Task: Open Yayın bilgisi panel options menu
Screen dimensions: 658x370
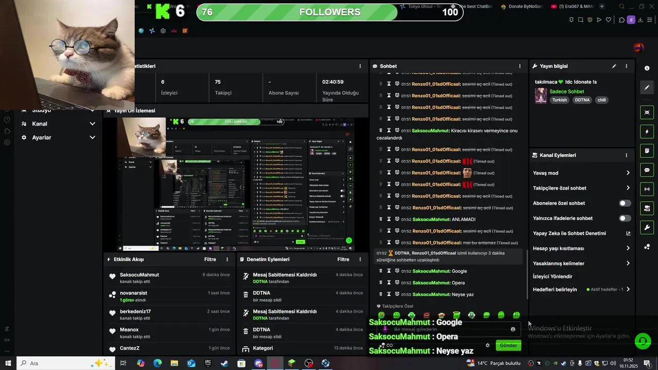Action: click(x=626, y=66)
